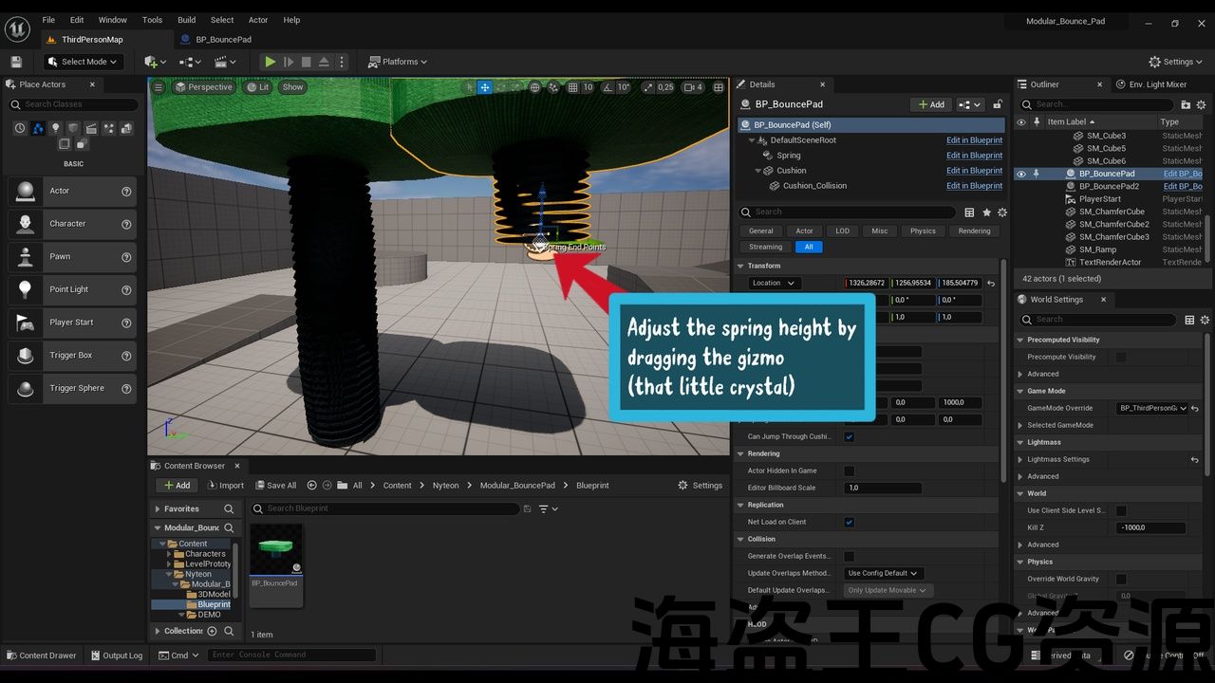Open the Build menu

point(186,20)
